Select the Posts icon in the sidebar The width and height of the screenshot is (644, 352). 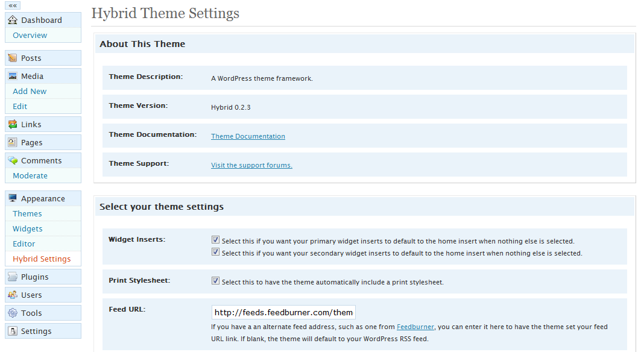(x=13, y=57)
